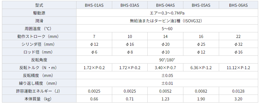Select the 動作ストローク row label
Screen dimensions: 259x104
point(39,36)
